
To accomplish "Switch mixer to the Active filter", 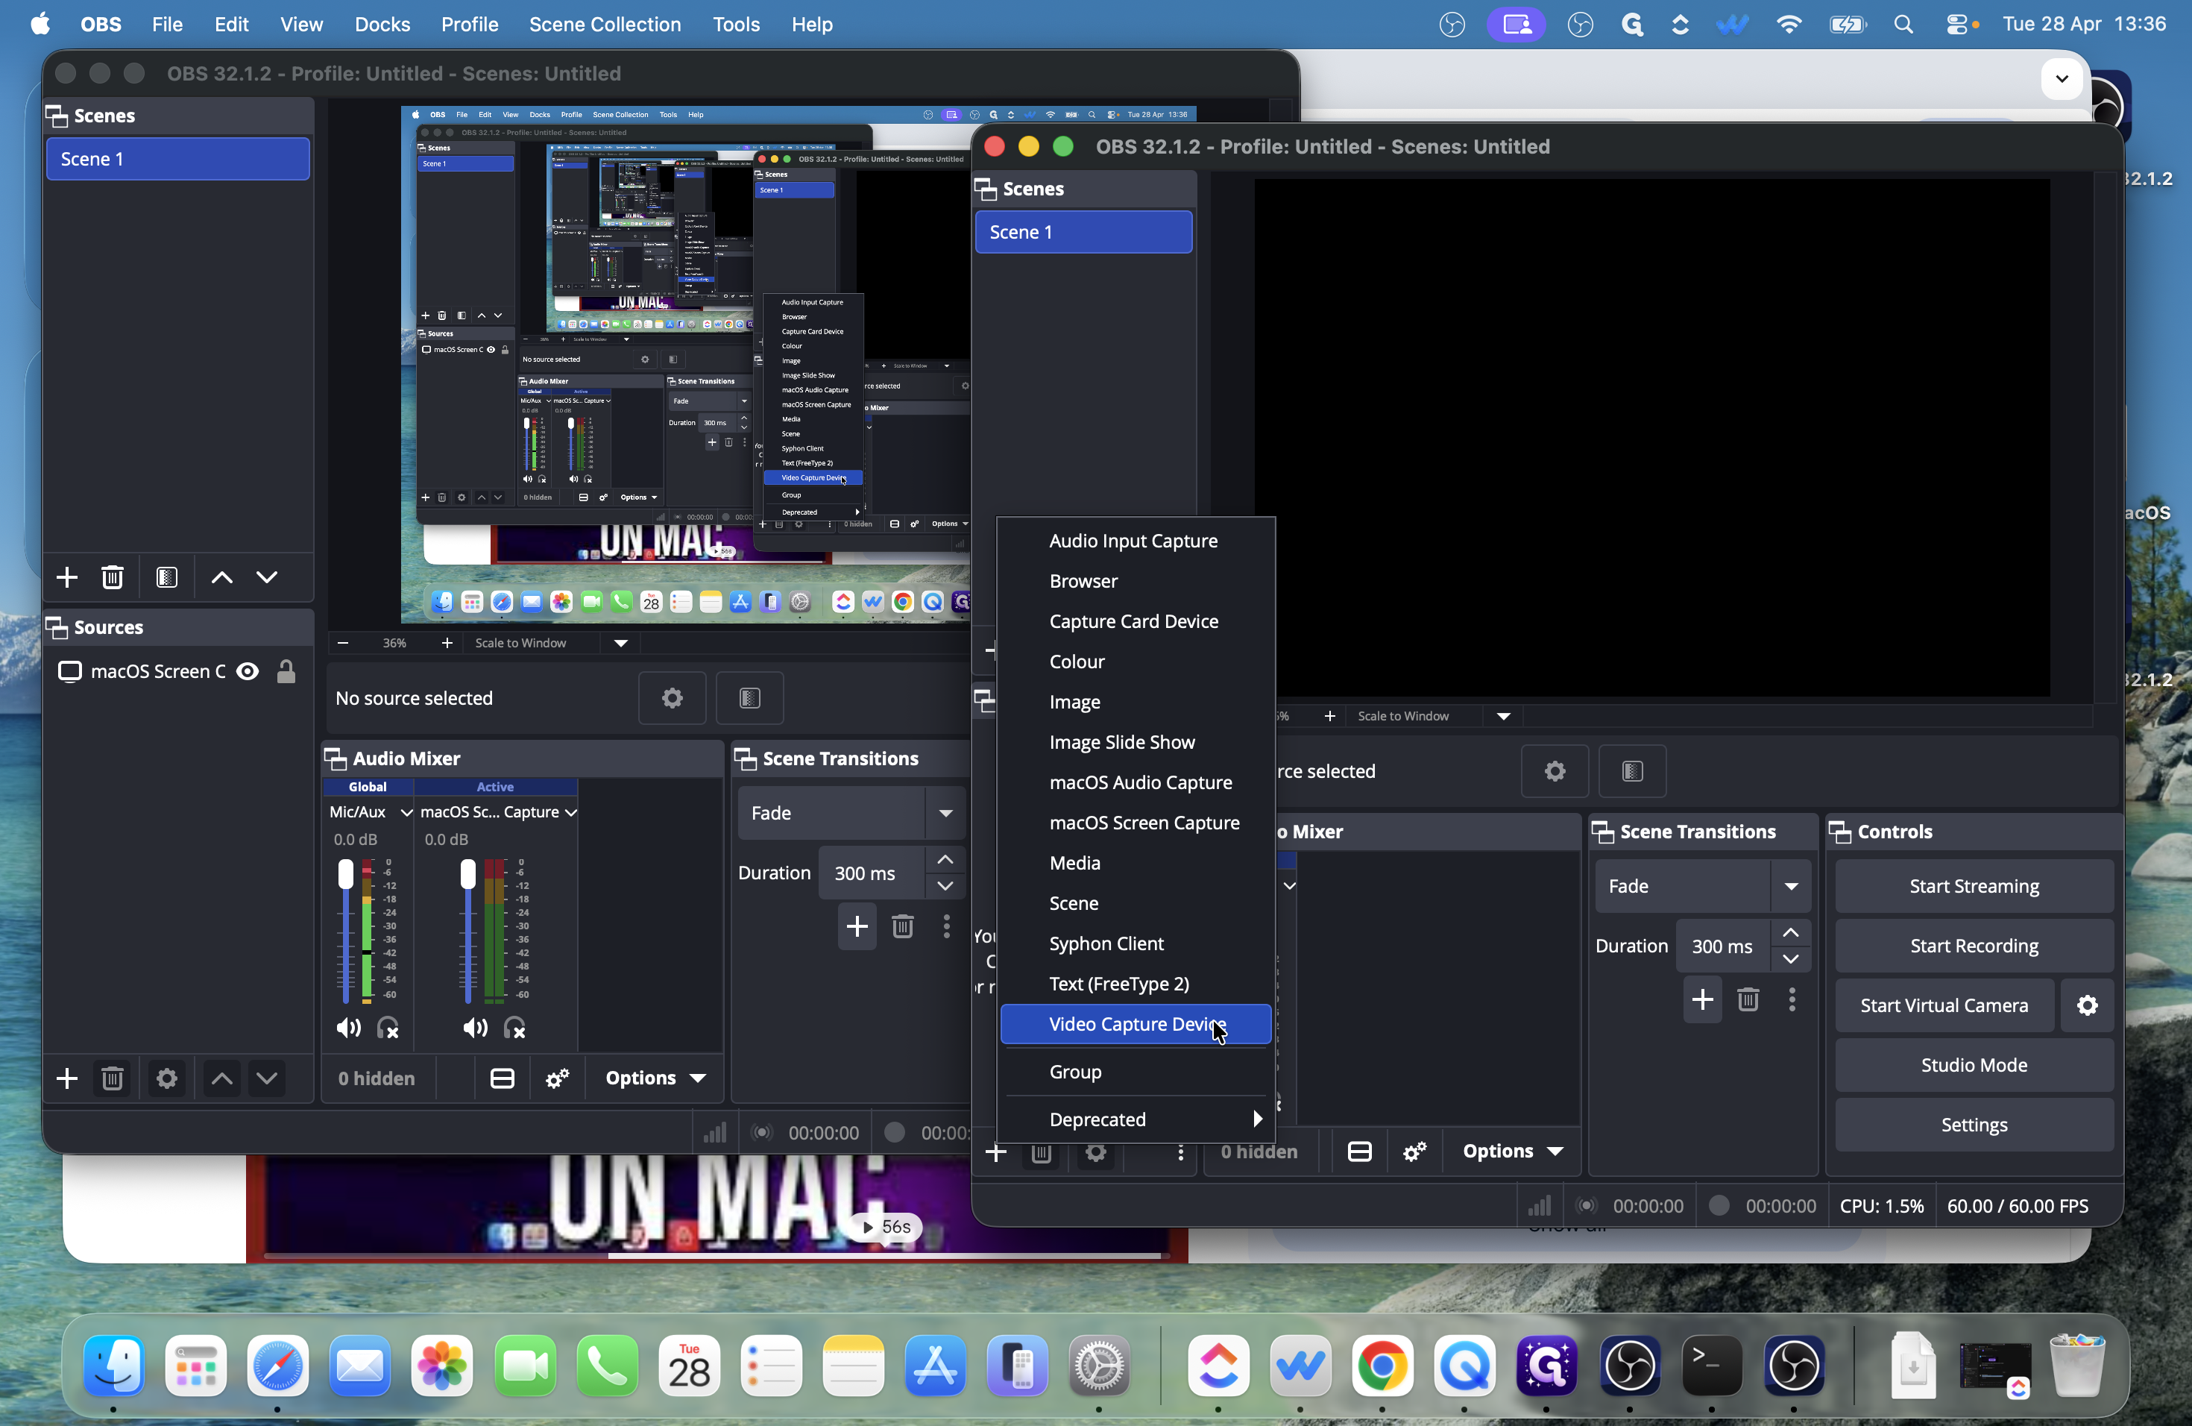I will point(496,787).
